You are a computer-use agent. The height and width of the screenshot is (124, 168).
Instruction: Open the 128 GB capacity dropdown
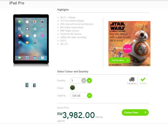81,96
